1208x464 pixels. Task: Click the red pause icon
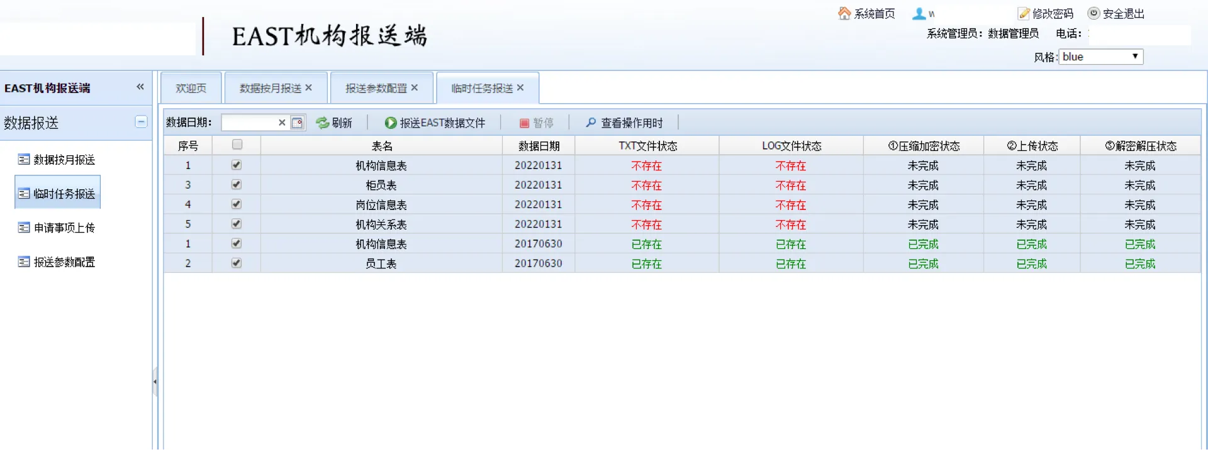(524, 123)
